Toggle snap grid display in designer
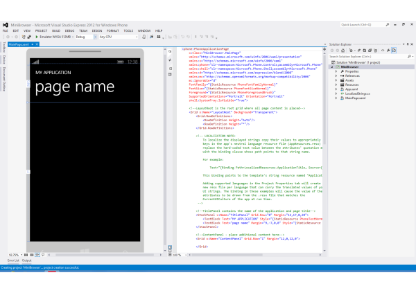 tap(26, 255)
